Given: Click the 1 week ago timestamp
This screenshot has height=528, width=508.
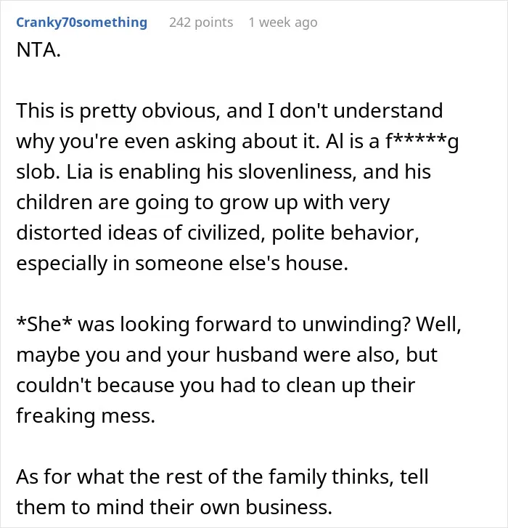Looking at the screenshot, I should click(x=283, y=23).
